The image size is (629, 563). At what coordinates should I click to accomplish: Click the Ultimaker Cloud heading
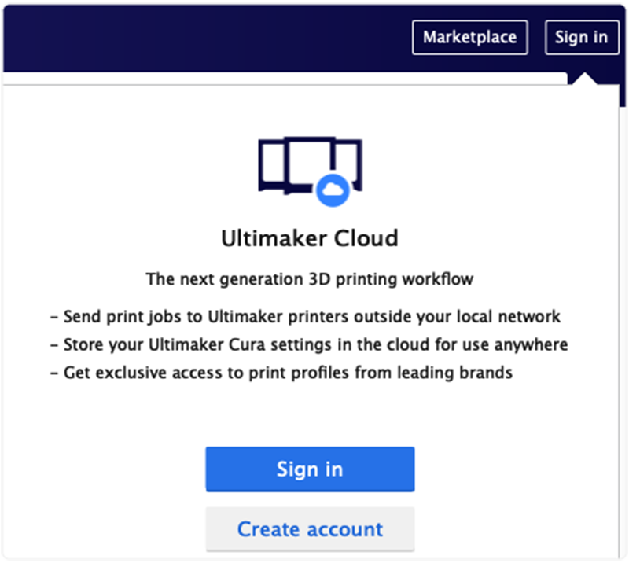[309, 237]
